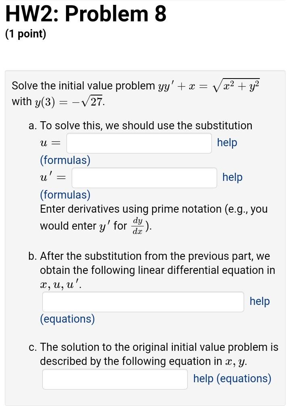Click the help hyperlink next to the u input

(227, 143)
